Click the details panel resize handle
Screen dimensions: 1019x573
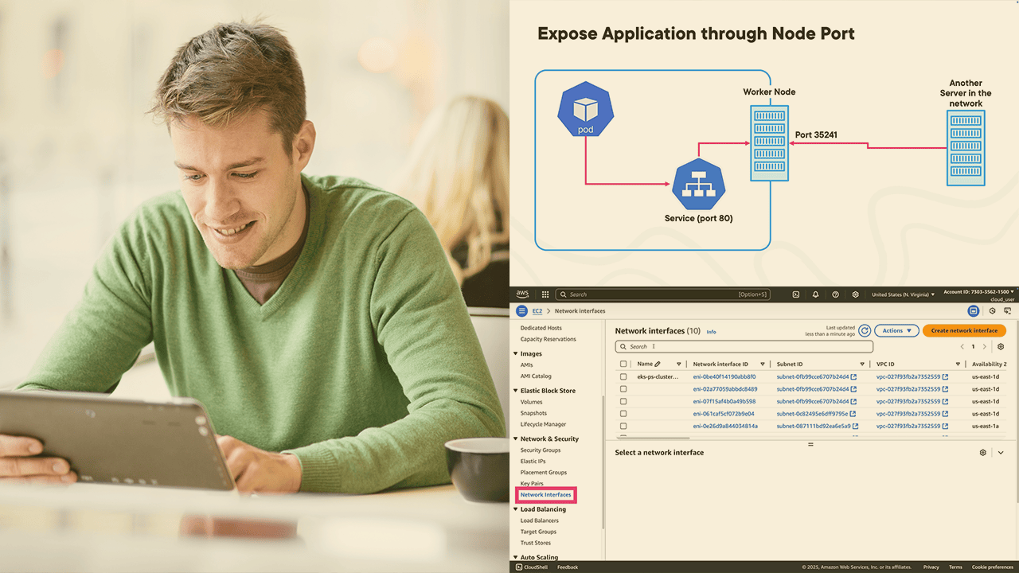(811, 444)
